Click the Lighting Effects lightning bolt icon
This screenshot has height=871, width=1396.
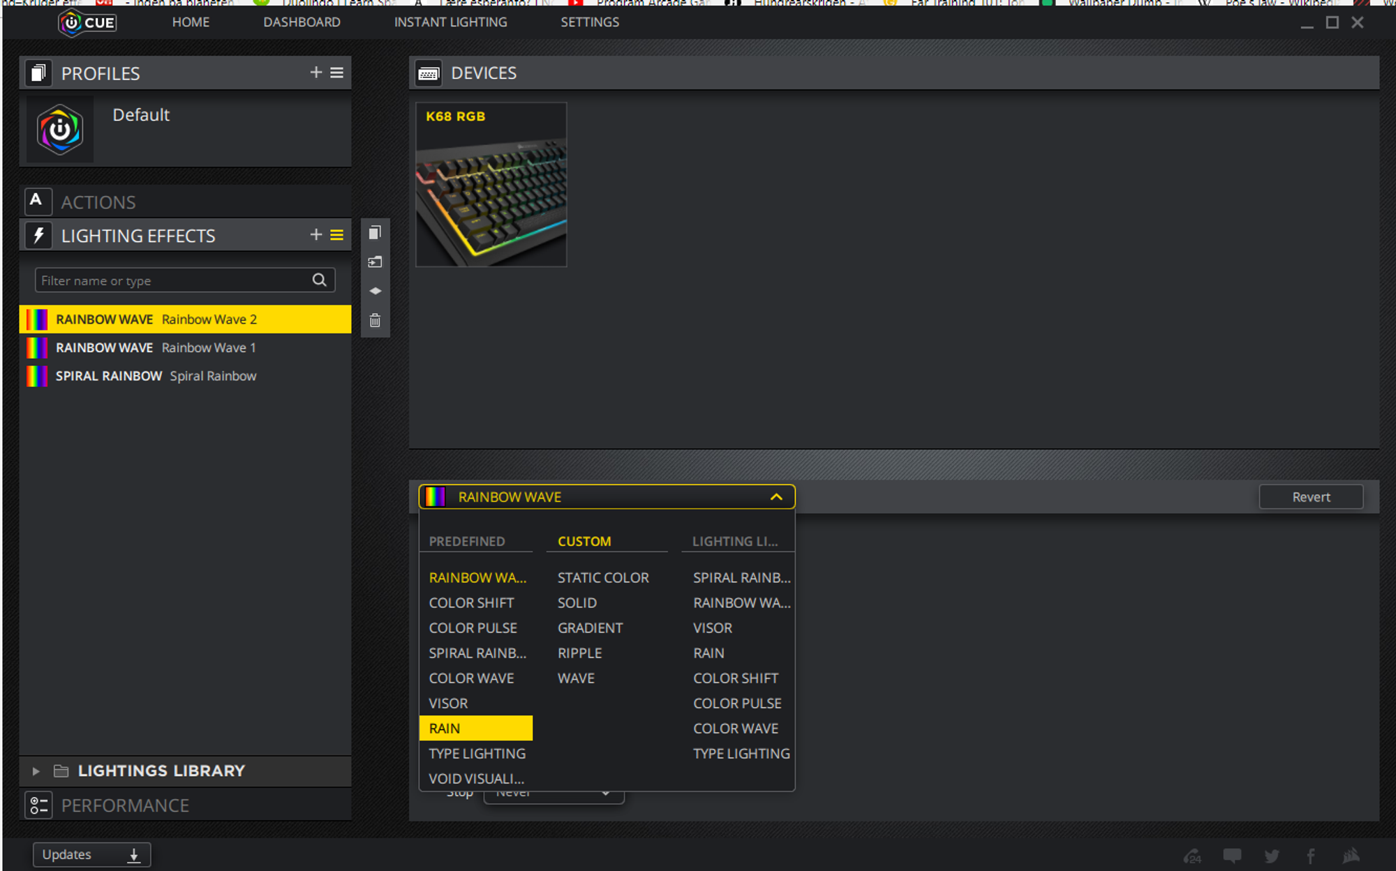[x=38, y=236]
